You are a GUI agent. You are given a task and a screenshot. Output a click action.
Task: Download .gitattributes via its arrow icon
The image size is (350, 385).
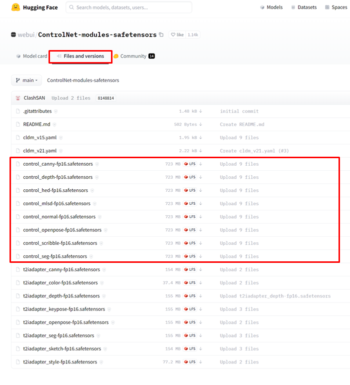click(200, 111)
